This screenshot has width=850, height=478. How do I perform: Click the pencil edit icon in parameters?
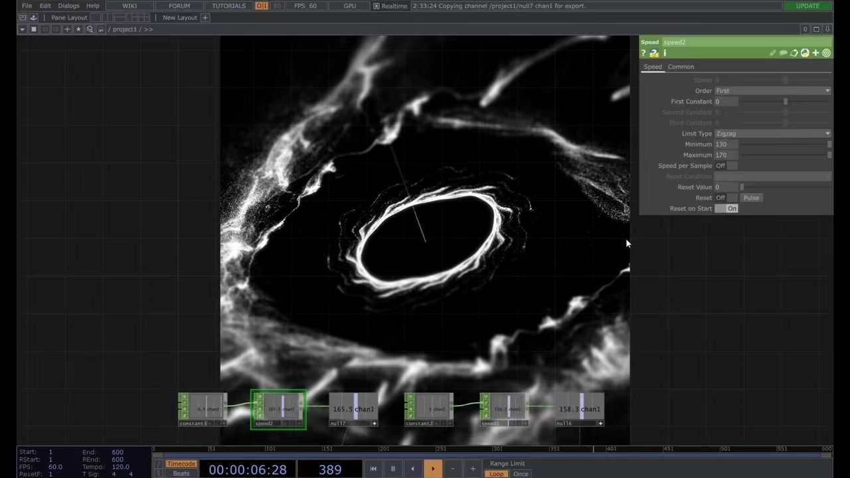click(x=773, y=53)
